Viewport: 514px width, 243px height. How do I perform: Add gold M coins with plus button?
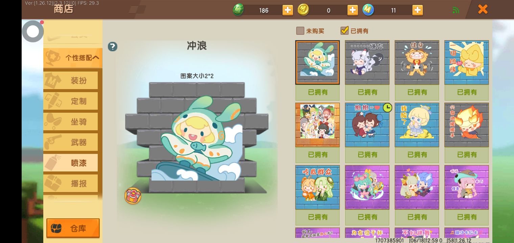tap(353, 10)
